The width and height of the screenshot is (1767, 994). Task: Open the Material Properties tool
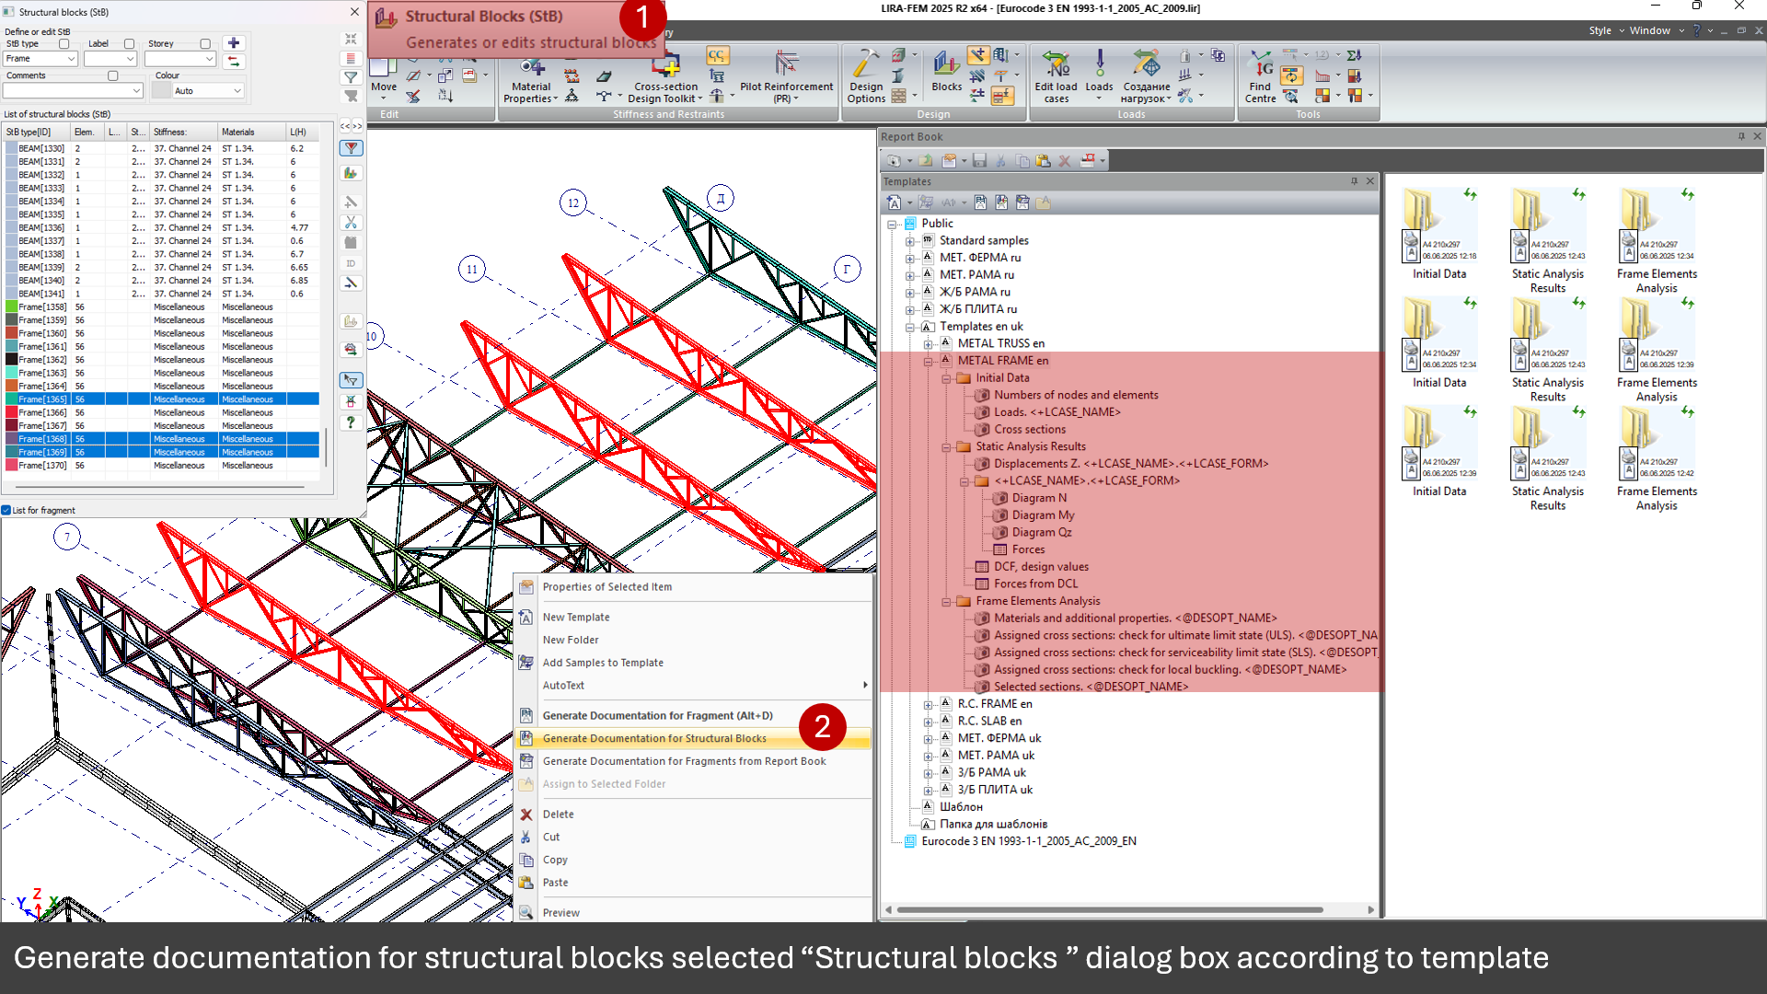[x=531, y=75]
